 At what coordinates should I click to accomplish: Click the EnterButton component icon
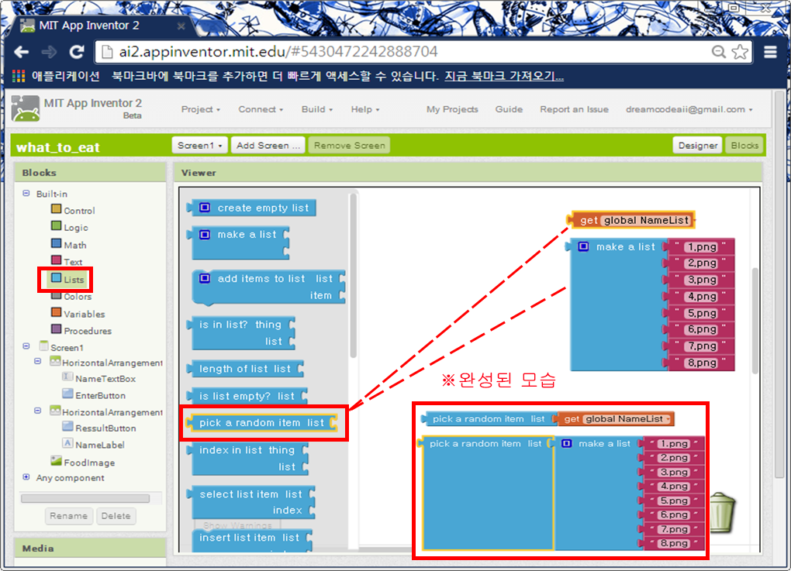(x=67, y=393)
